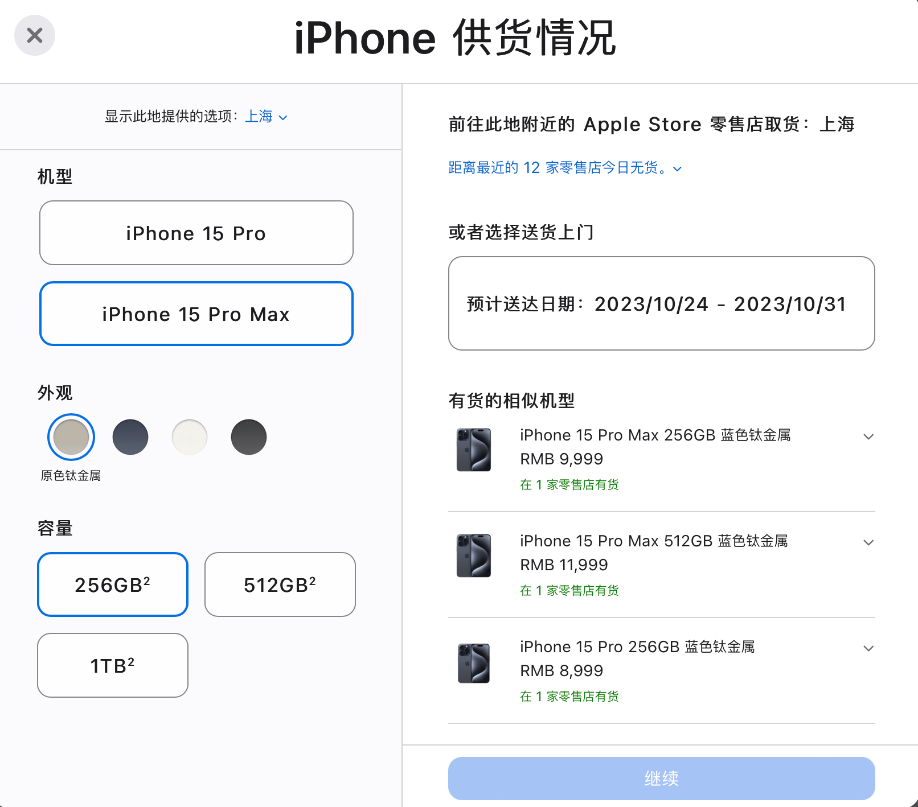Select the estimated delivery date box
The height and width of the screenshot is (807, 918).
(x=662, y=303)
